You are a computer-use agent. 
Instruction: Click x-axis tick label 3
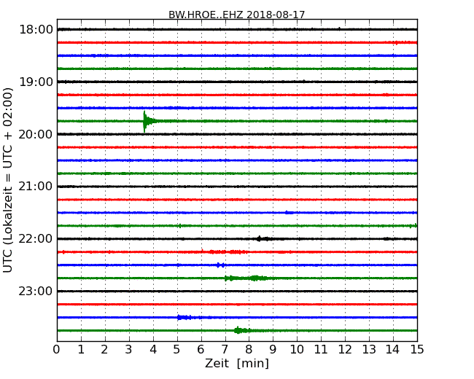(x=129, y=350)
